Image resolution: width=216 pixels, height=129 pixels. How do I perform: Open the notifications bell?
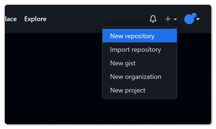pyautogui.click(x=153, y=19)
